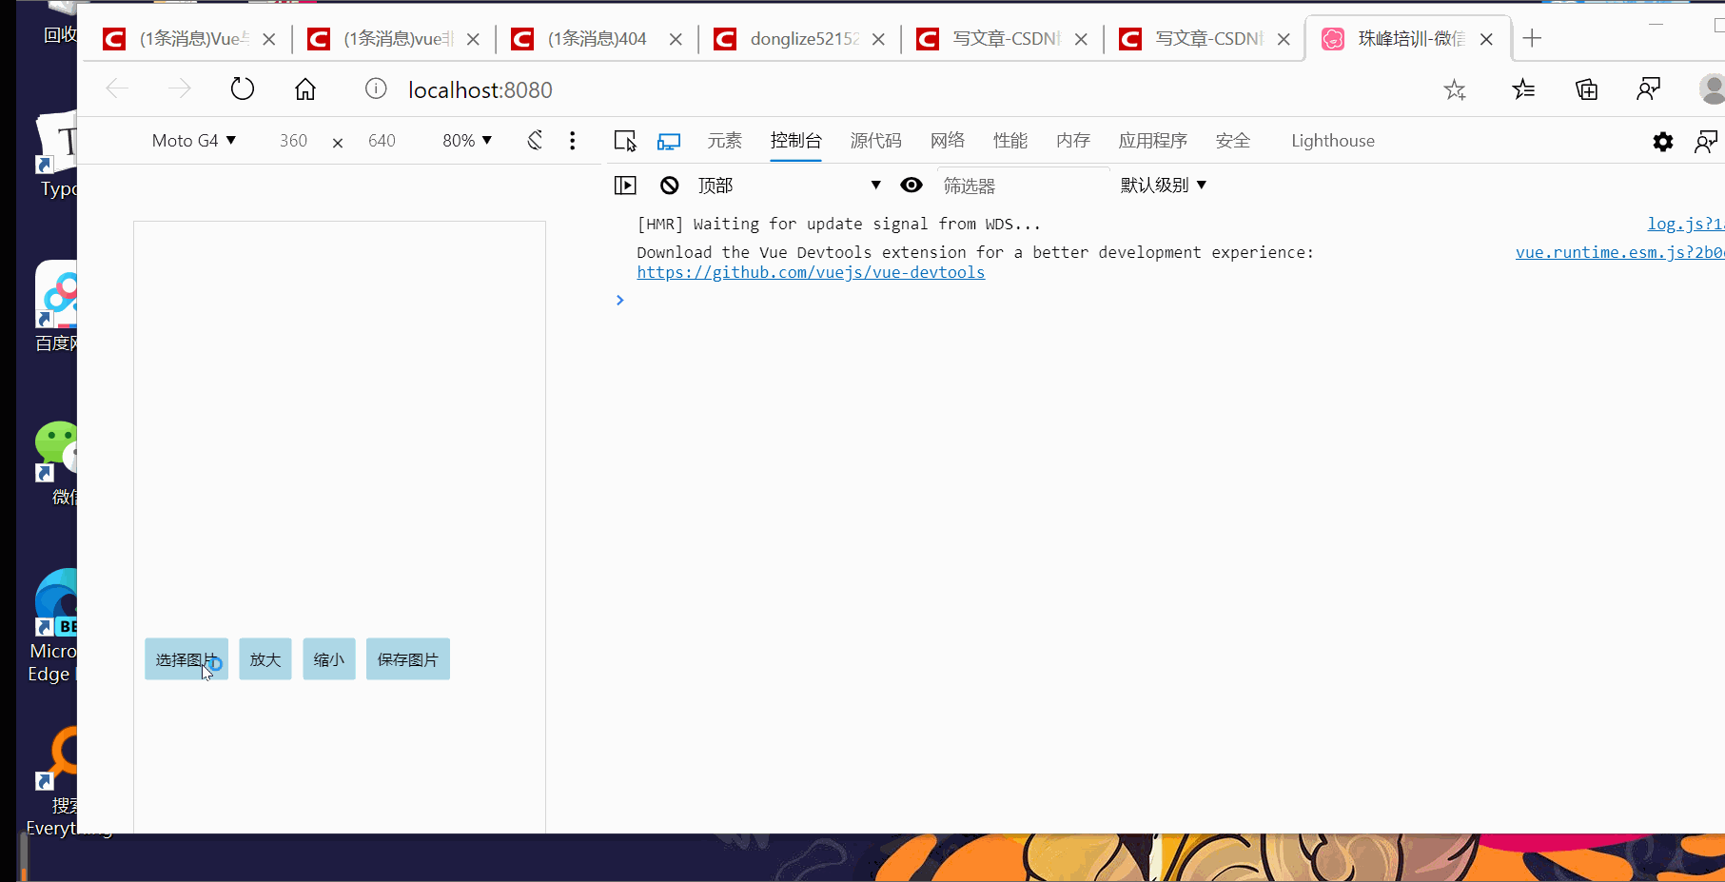Switch to the 元素 DevTools tab

tap(724, 140)
